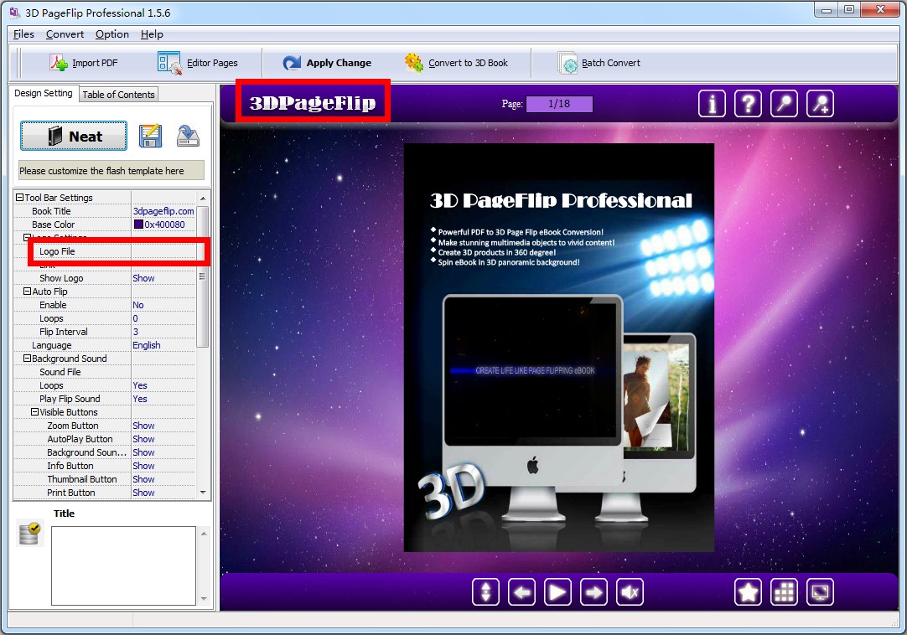Collapse the Visible Buttons group

coord(34,412)
